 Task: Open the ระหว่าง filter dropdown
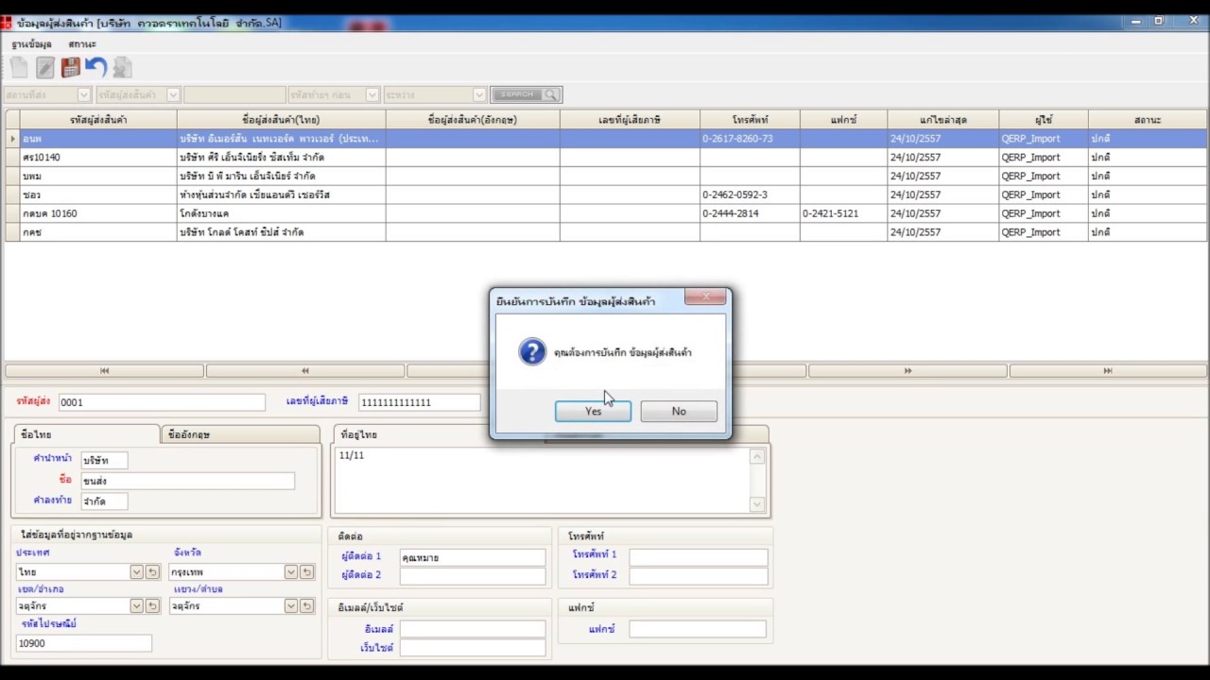point(479,94)
